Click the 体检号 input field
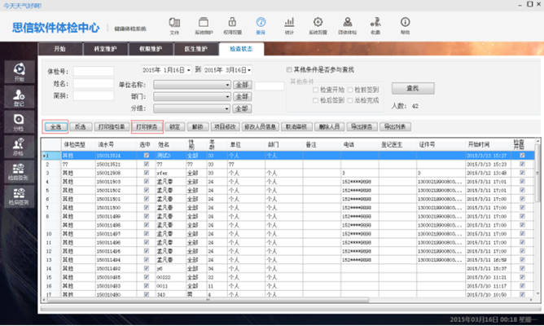This screenshot has height=326, width=544. point(94,72)
